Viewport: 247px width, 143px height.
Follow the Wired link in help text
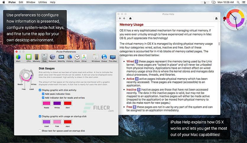pos(130,61)
